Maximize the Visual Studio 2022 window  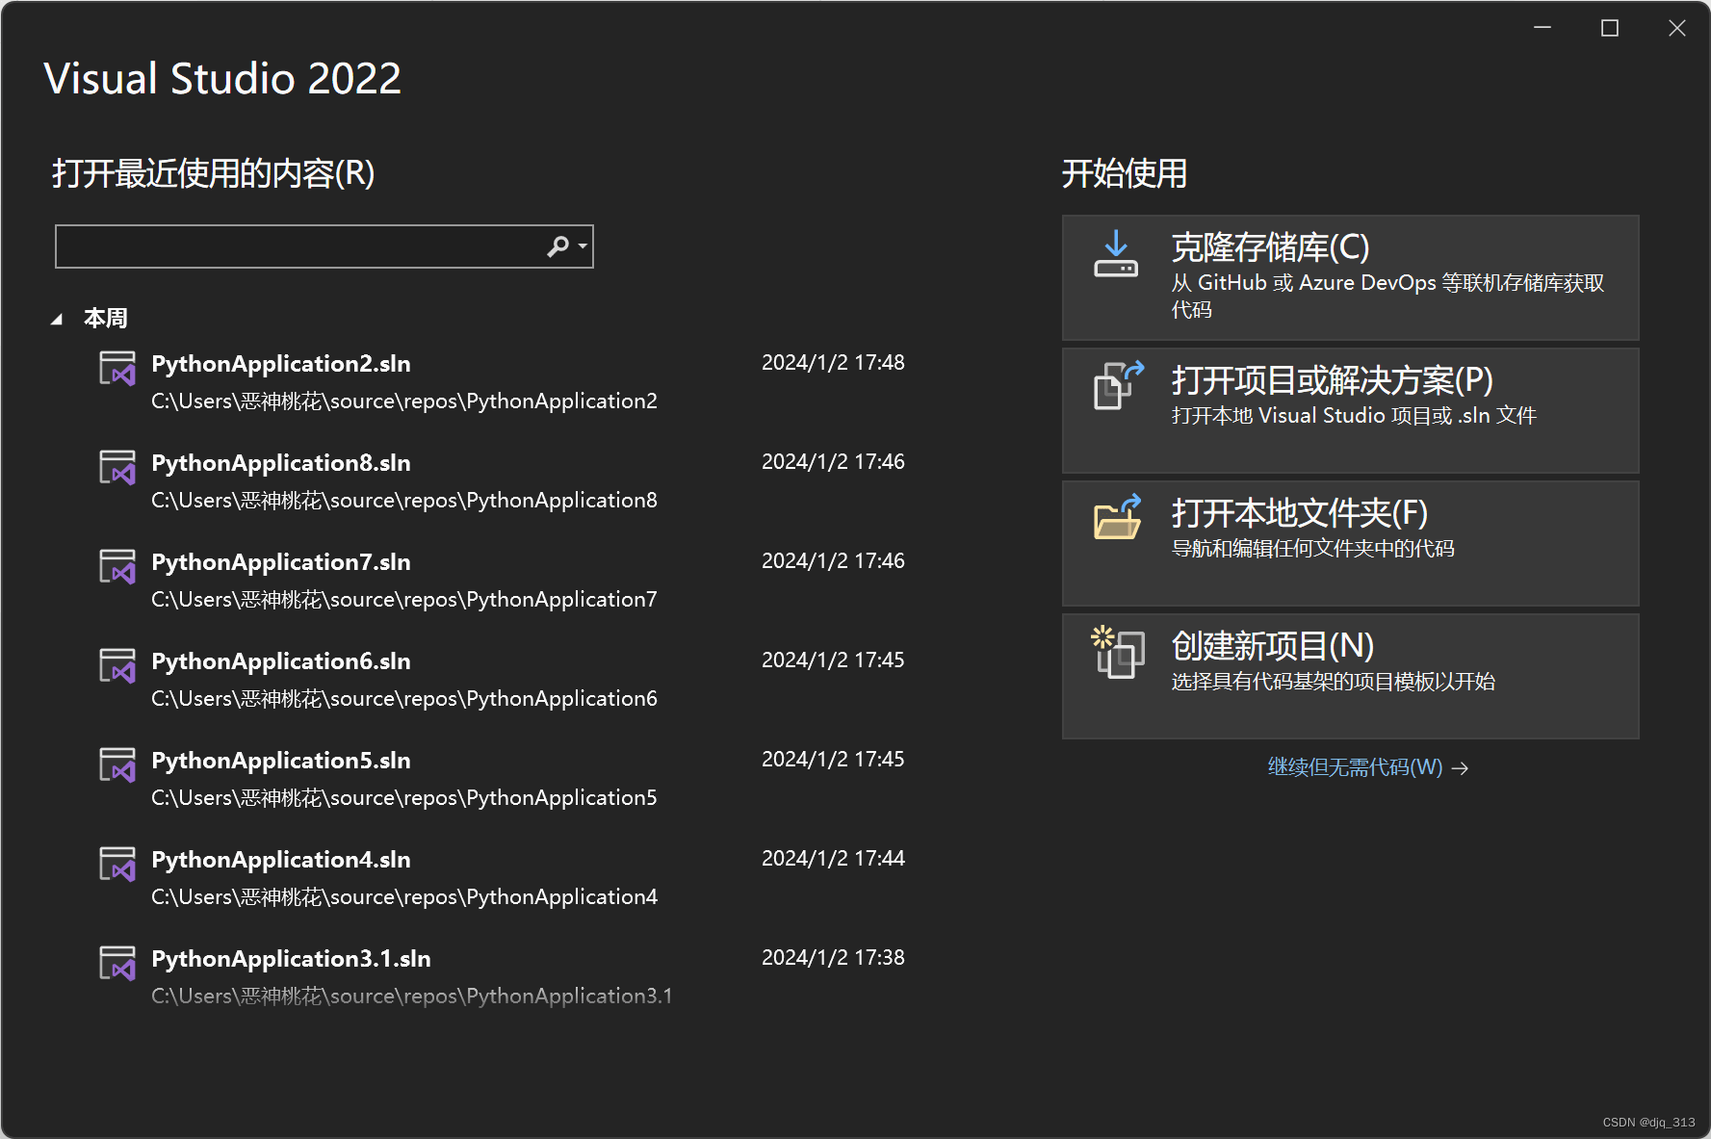pyautogui.click(x=1610, y=28)
